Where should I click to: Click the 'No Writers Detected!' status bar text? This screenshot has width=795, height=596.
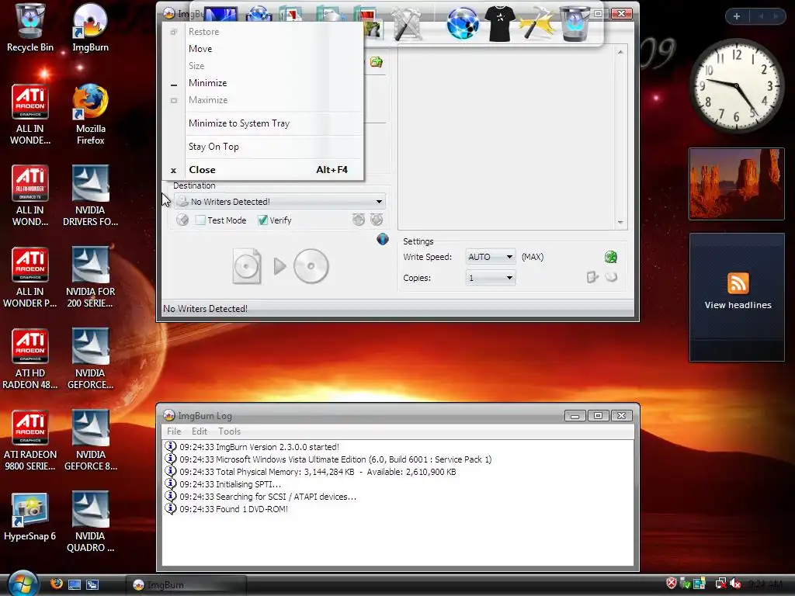click(205, 309)
